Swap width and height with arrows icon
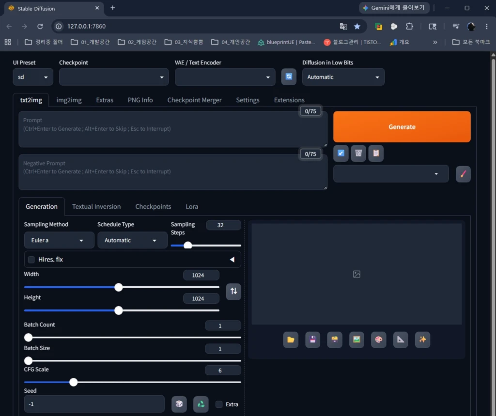496x416 pixels. tap(233, 291)
